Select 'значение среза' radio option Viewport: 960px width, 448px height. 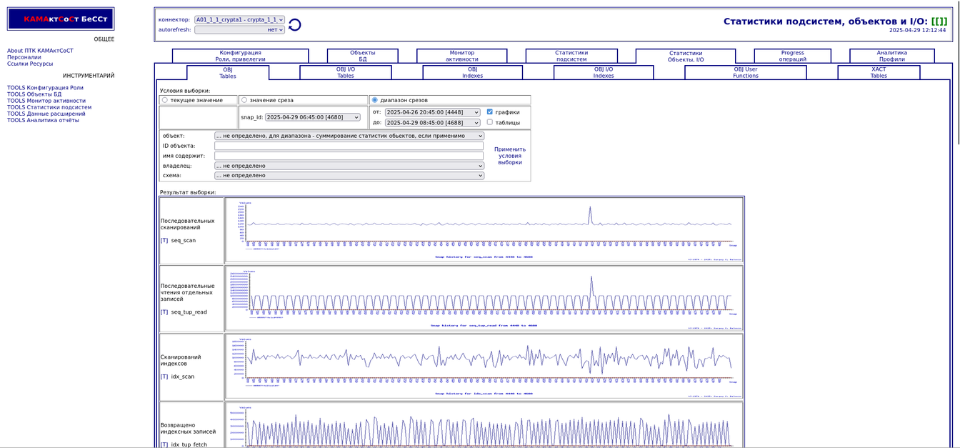pyautogui.click(x=244, y=100)
